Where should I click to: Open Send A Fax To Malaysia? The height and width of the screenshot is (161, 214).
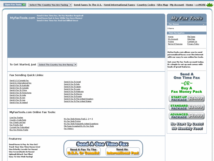74,92
